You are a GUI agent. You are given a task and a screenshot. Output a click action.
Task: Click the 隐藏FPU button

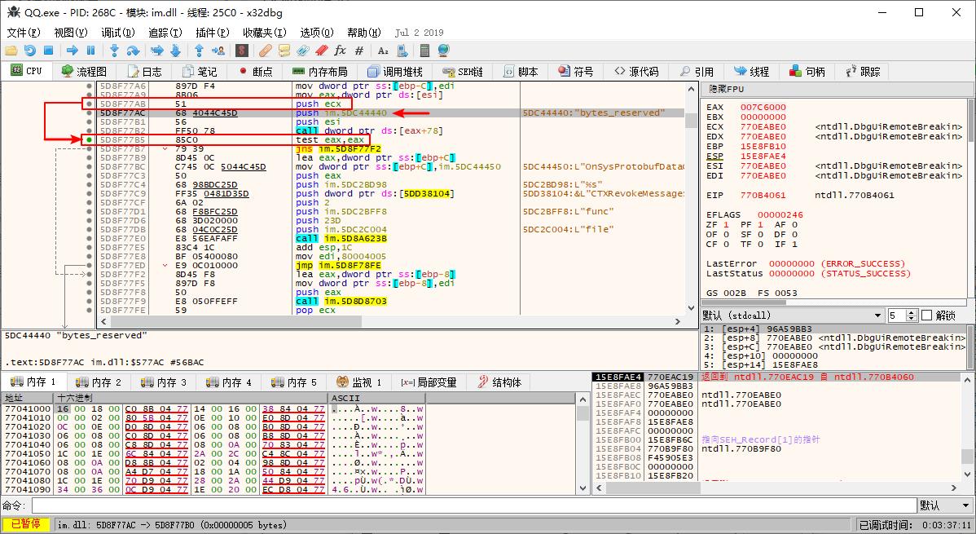coord(726,89)
